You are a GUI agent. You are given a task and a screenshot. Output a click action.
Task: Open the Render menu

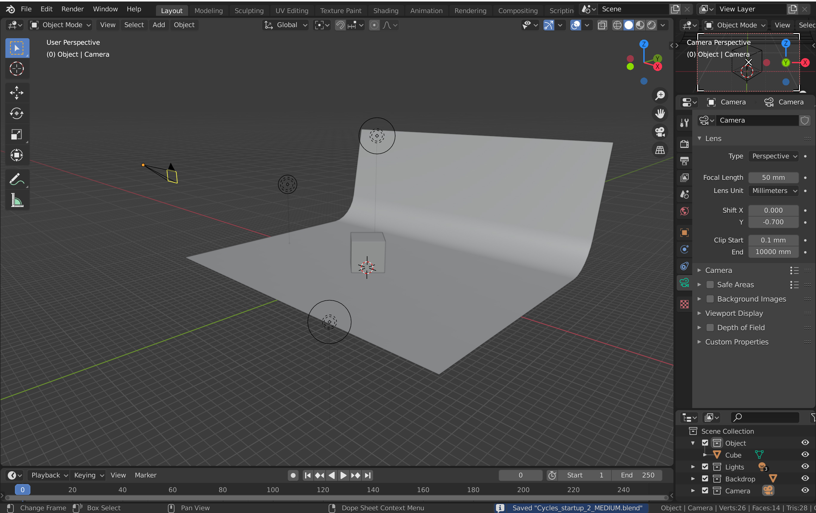coord(72,9)
